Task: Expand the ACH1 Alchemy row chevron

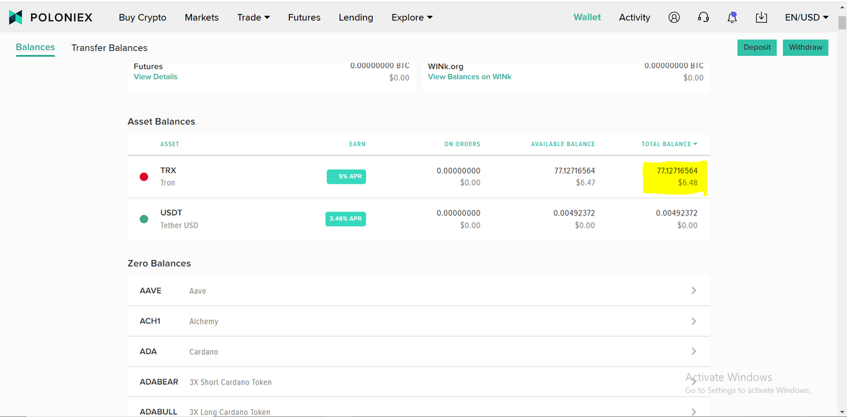Action: tap(693, 321)
